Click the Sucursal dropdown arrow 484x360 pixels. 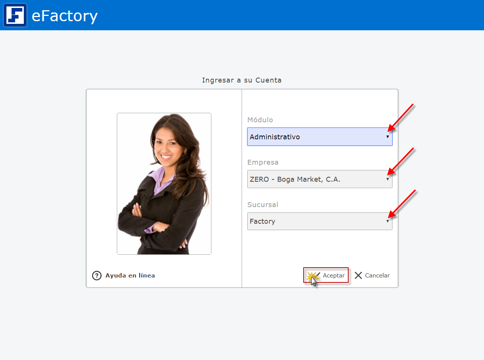coord(388,221)
